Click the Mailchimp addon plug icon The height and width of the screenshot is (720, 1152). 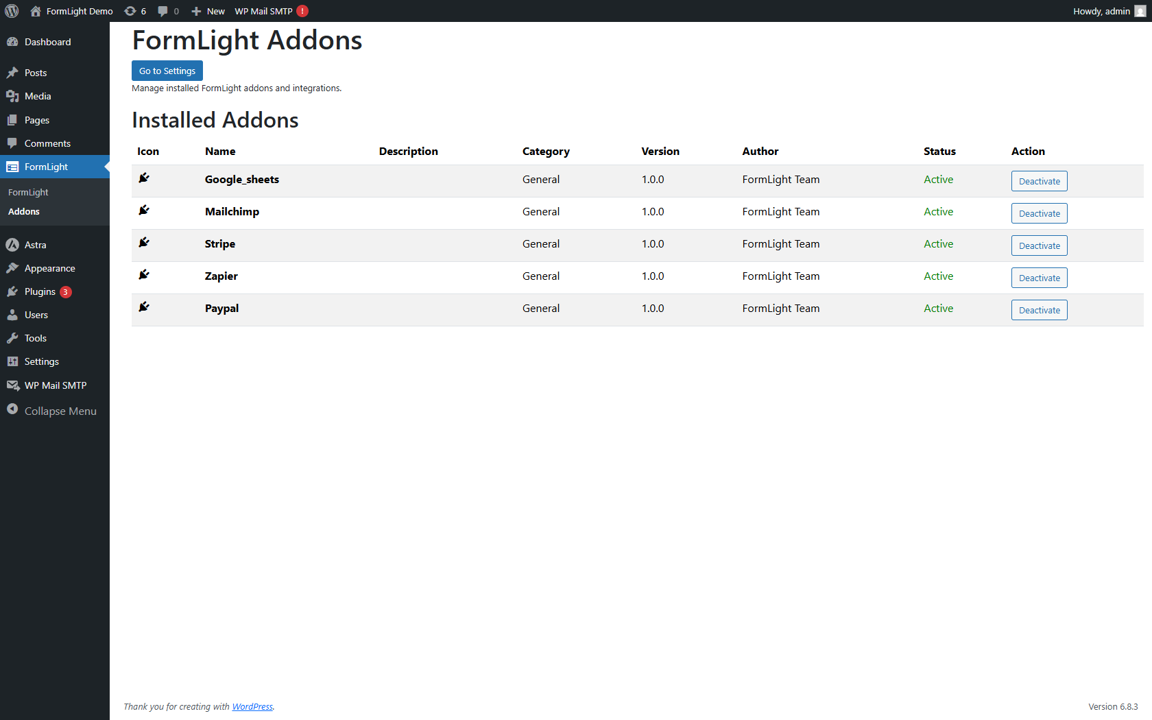click(143, 211)
